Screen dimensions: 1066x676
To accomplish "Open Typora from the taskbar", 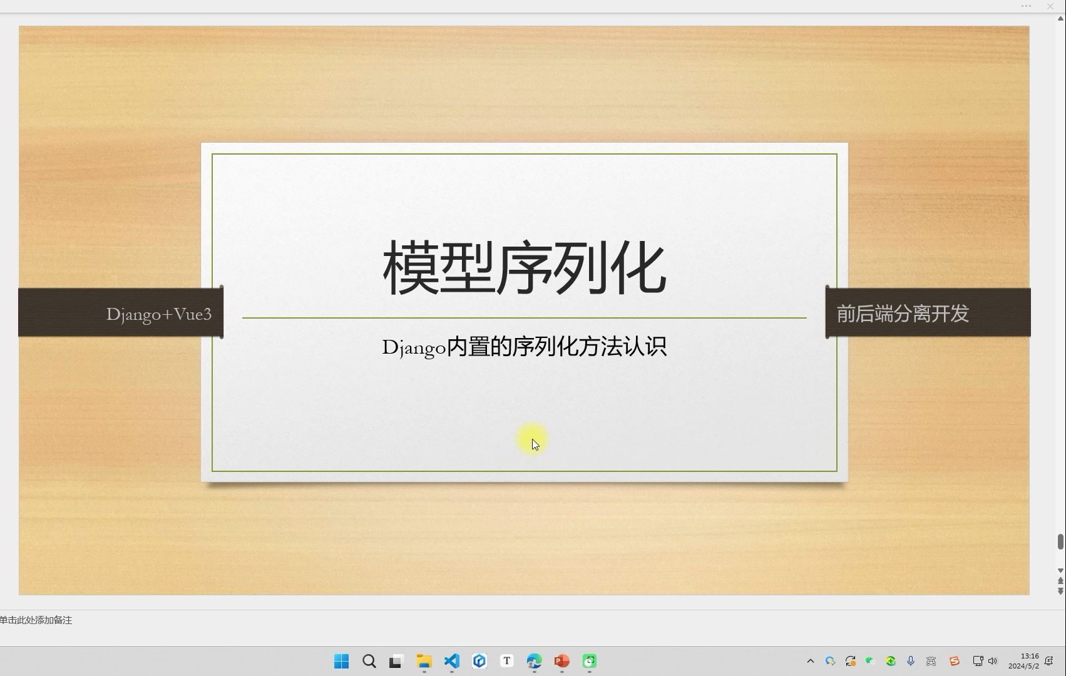I will point(507,662).
